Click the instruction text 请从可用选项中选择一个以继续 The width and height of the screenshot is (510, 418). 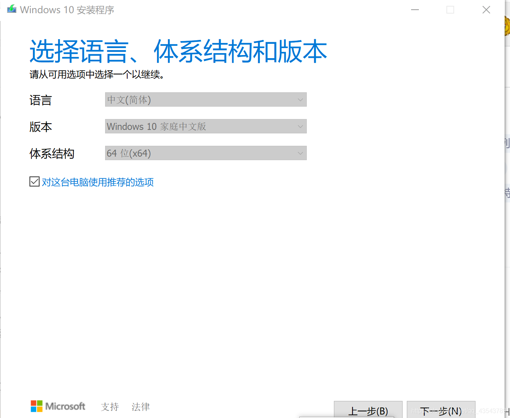[97, 74]
